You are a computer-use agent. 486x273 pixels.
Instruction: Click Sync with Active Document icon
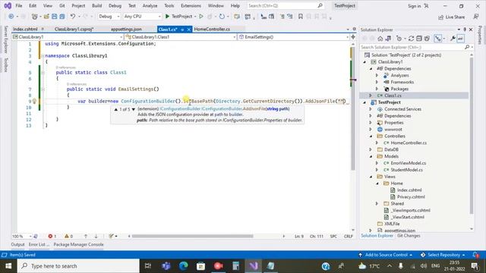(411, 39)
